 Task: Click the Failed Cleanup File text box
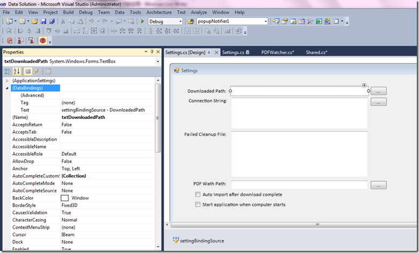[299, 154]
